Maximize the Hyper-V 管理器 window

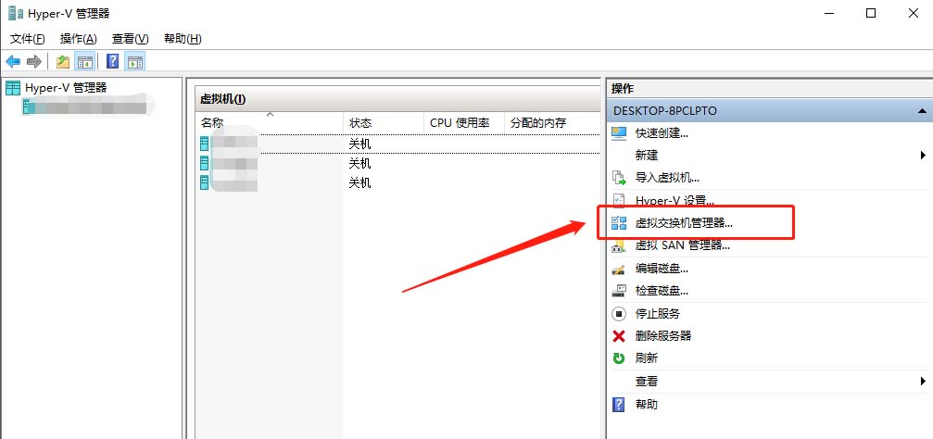pos(871,13)
